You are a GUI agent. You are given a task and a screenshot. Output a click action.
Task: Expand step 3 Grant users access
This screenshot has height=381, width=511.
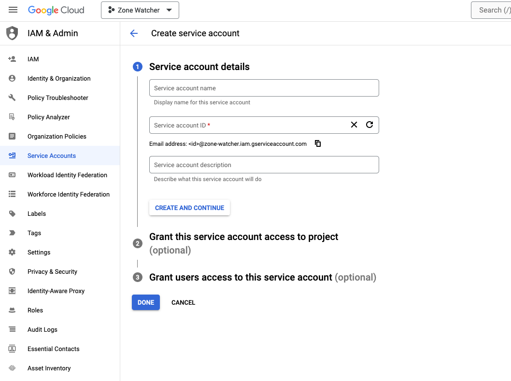click(263, 277)
